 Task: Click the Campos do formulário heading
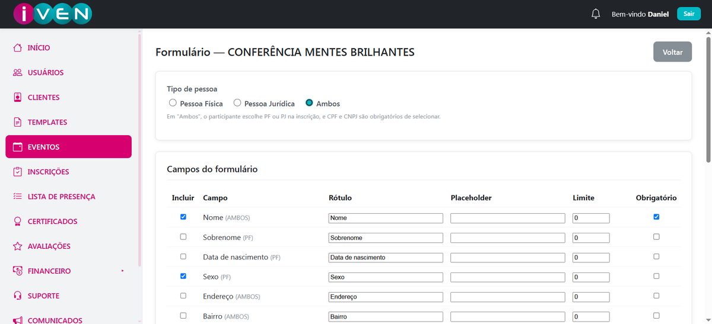tap(212, 169)
